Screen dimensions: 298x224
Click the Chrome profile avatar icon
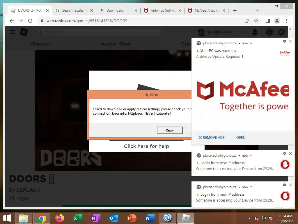277,21
